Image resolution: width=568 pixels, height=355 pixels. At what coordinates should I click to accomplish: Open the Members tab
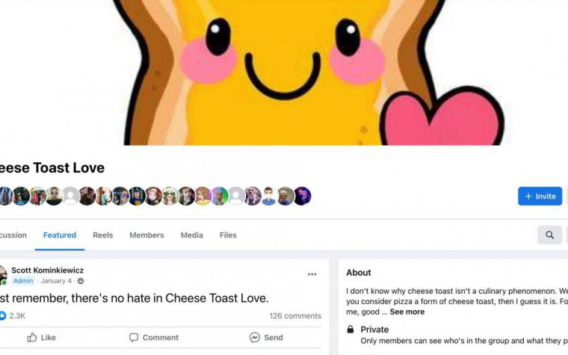pyautogui.click(x=146, y=235)
